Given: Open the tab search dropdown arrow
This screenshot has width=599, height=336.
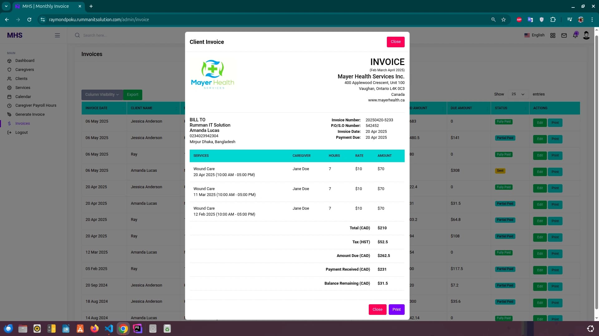Looking at the screenshot, I should click(6, 6).
